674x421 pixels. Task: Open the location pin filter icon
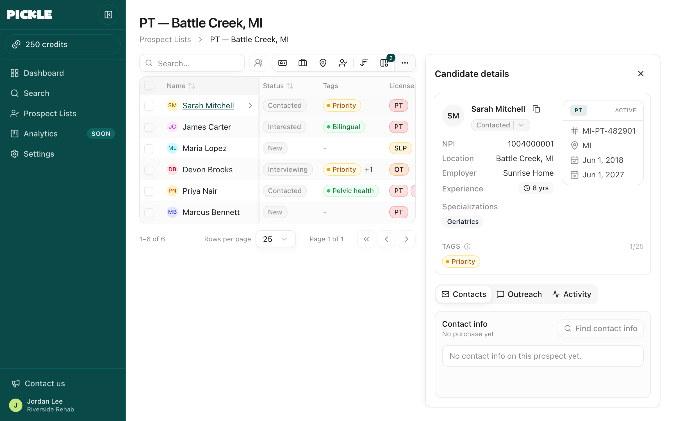pos(323,63)
